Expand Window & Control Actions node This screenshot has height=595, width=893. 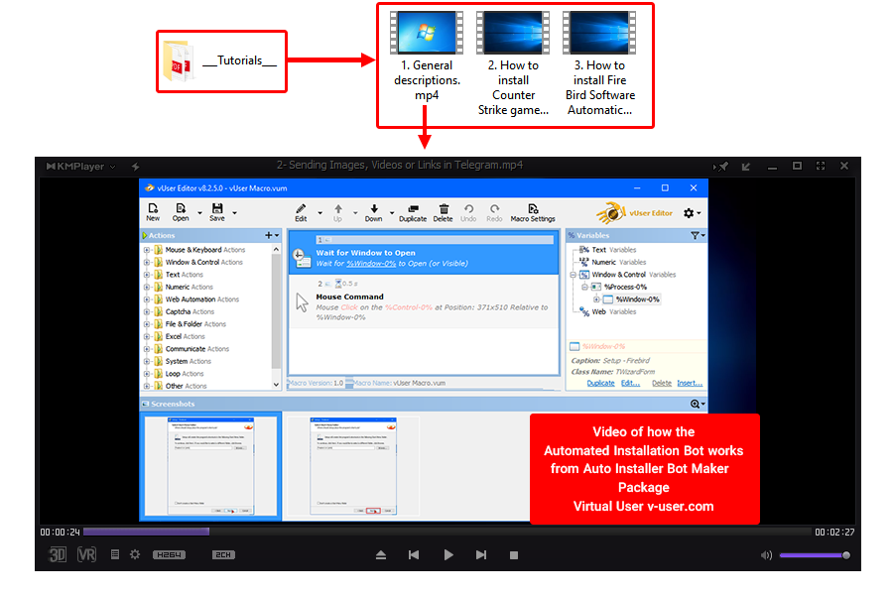(147, 263)
